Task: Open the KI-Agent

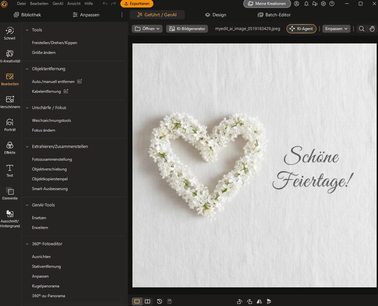Action: (x=301, y=29)
